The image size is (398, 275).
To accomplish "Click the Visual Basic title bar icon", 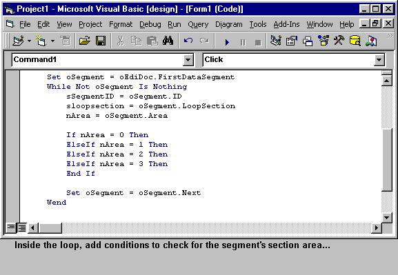I will tap(10, 9).
